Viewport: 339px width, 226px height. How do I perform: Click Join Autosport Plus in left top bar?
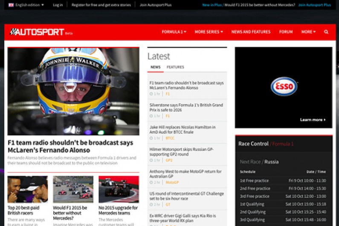coord(156,5)
